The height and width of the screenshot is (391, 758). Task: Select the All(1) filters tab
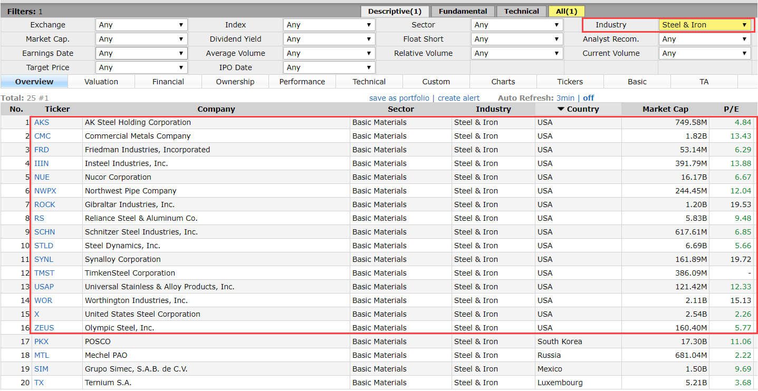[x=566, y=11]
